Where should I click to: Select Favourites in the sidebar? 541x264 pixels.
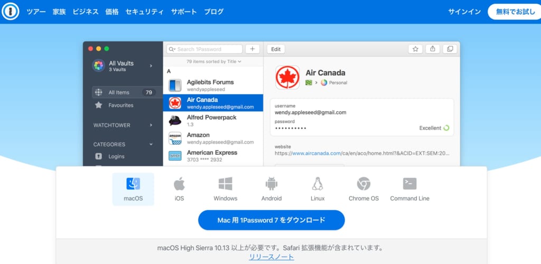point(121,105)
